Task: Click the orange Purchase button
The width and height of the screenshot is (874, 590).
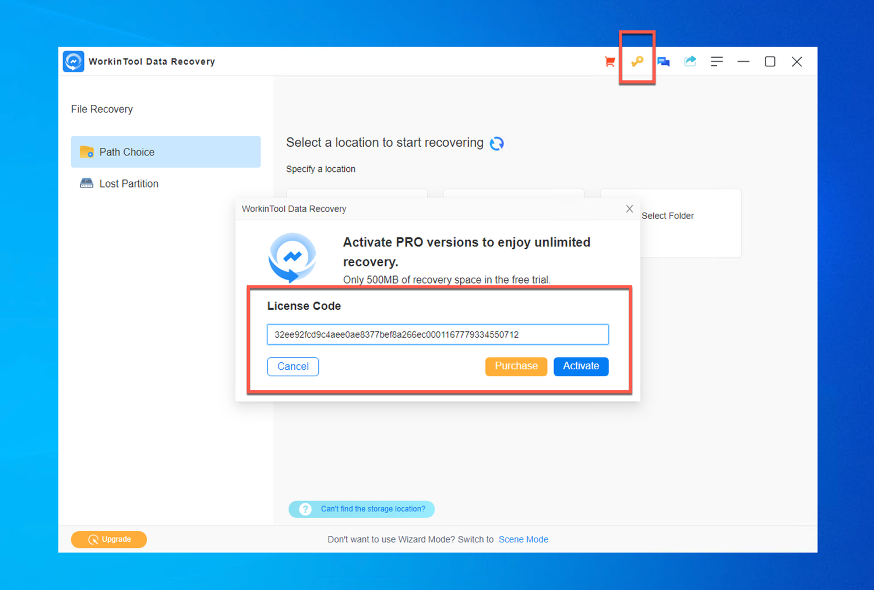Action: (x=516, y=366)
